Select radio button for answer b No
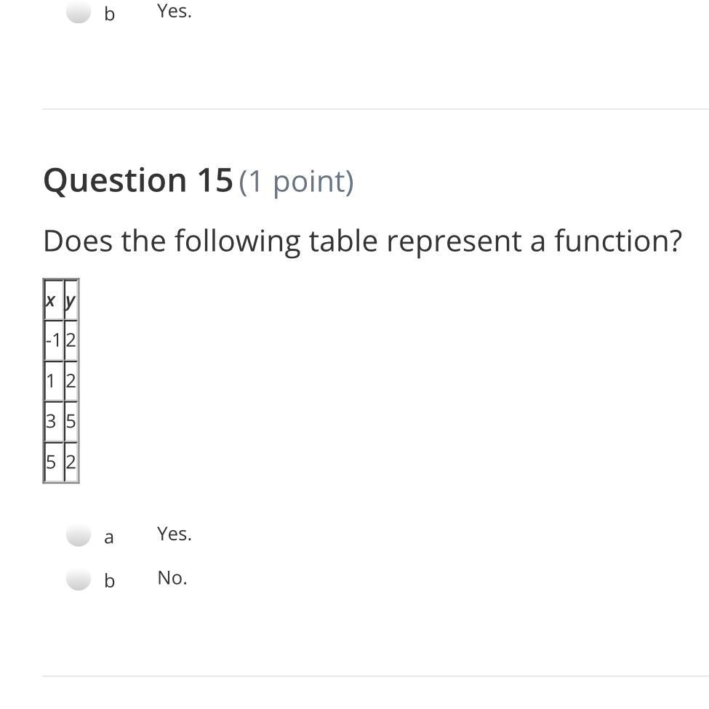The width and height of the screenshot is (709, 709). coord(79,580)
